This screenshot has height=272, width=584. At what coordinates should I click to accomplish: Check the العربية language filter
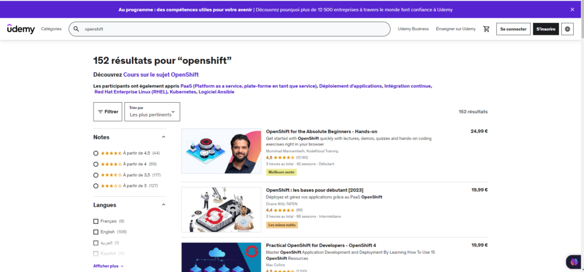click(96, 243)
